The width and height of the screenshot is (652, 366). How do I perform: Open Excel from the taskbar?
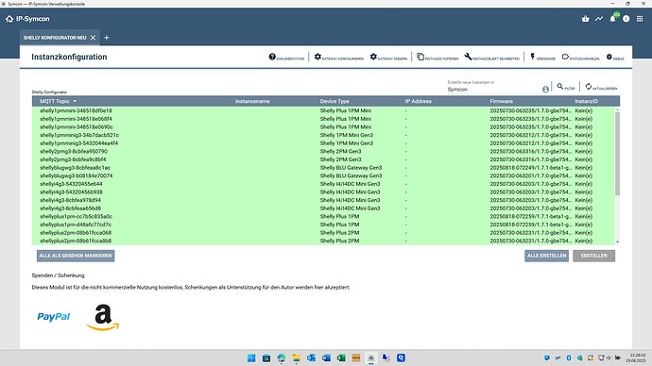[341, 358]
